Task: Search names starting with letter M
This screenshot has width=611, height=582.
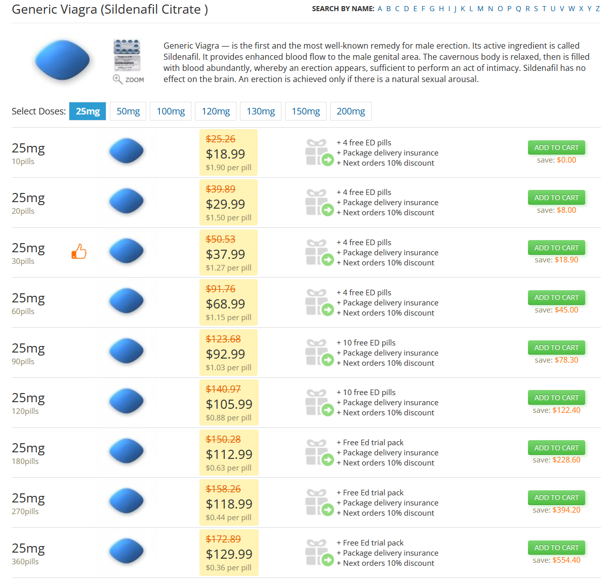Action: (x=480, y=9)
